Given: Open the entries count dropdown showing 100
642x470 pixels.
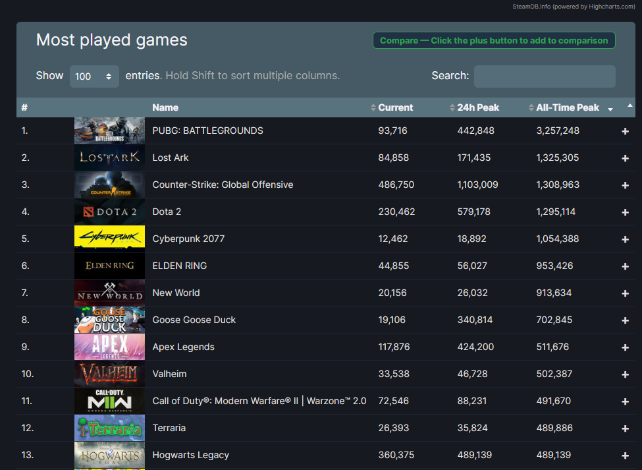Looking at the screenshot, I should pos(94,76).
